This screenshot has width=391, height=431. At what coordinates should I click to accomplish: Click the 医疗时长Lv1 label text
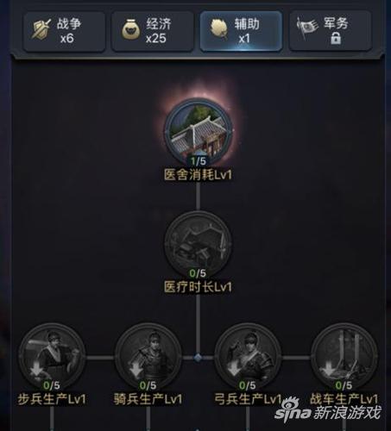198,287
